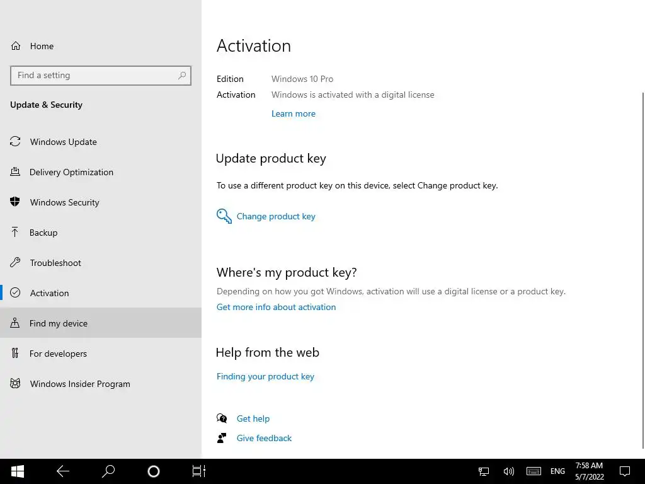645x484 pixels.
Task: Click the Windows 10 Pro edition text
Action: (x=302, y=79)
